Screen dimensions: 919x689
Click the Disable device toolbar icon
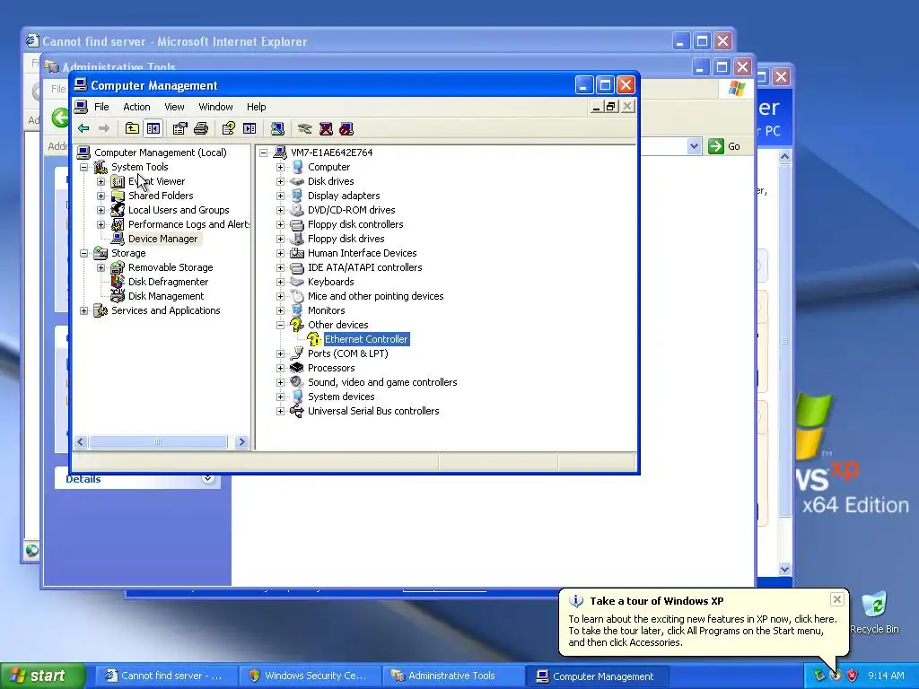coord(347,128)
